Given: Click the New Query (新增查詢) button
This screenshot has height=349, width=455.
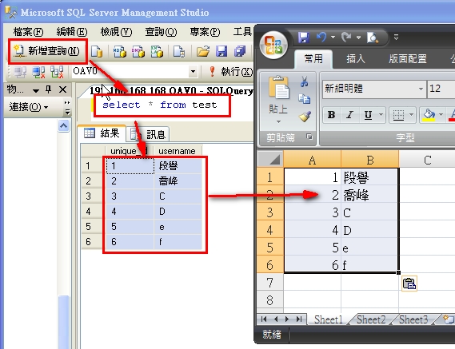Looking at the screenshot, I should (x=47, y=52).
